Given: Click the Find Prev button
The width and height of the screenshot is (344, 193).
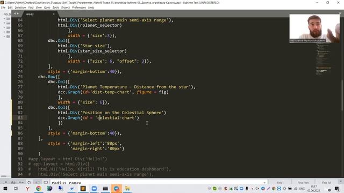Looking at the screenshot, I should [303, 182].
